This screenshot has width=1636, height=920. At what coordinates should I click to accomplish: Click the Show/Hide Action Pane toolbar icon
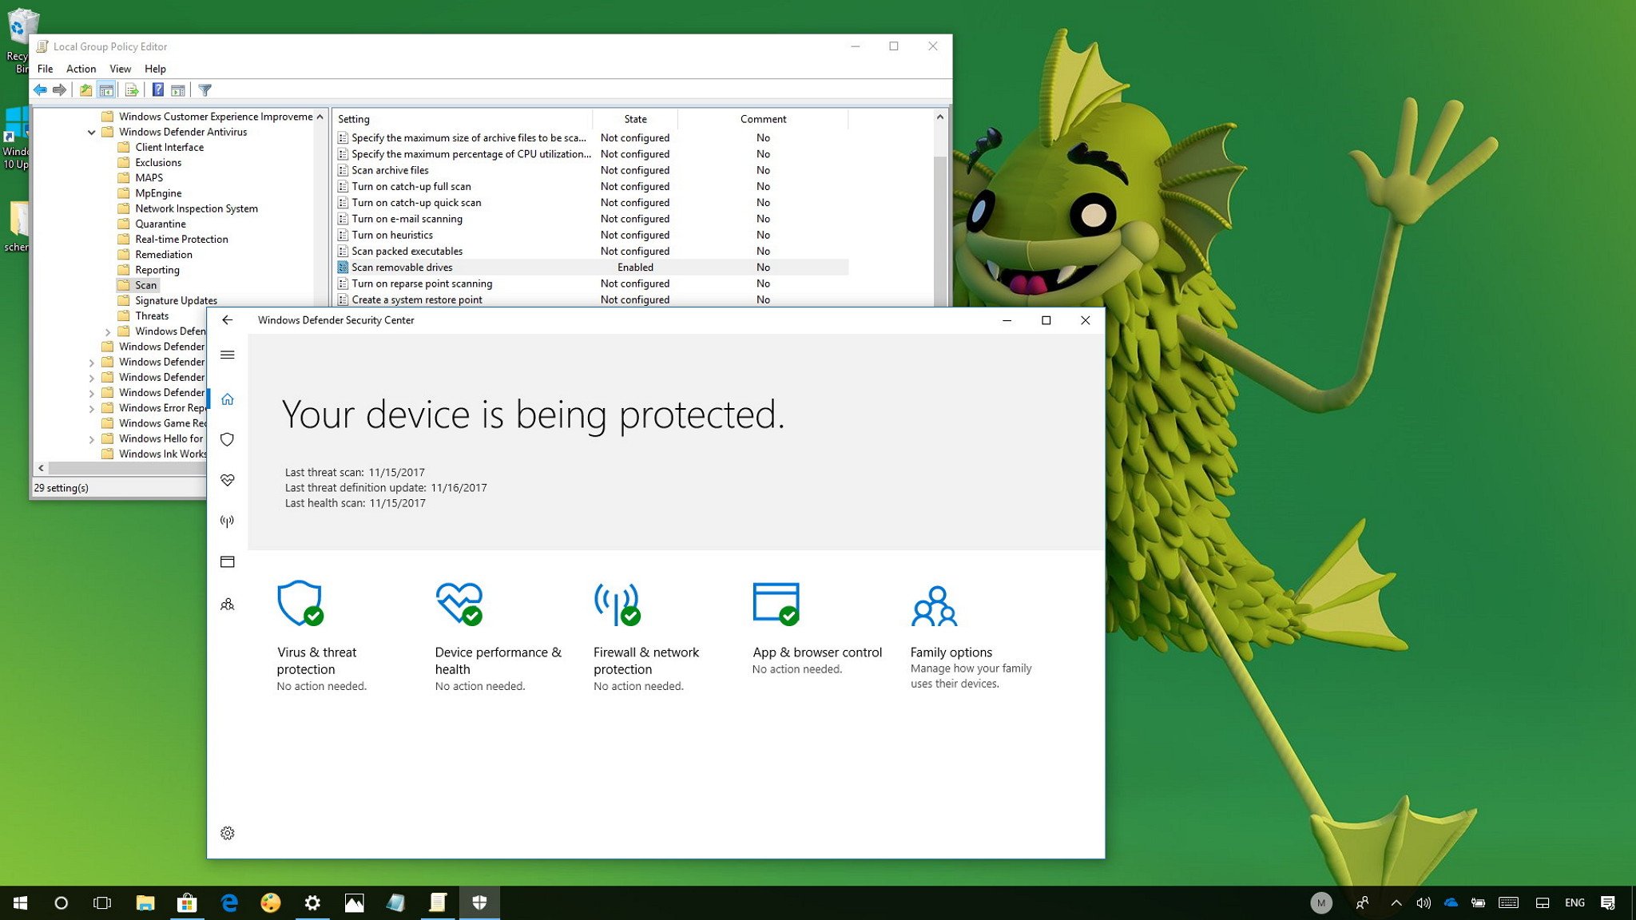click(x=178, y=90)
